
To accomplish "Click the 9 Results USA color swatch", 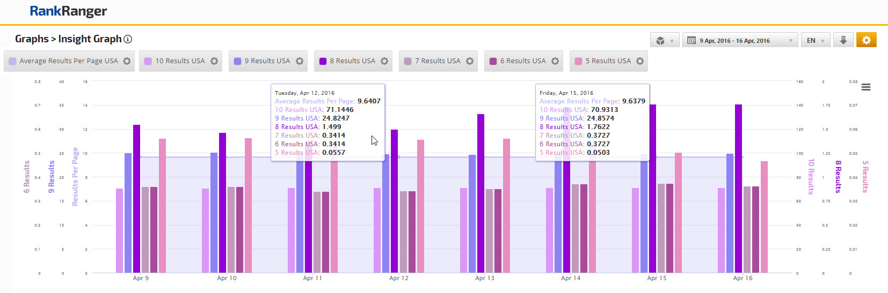I will click(238, 61).
